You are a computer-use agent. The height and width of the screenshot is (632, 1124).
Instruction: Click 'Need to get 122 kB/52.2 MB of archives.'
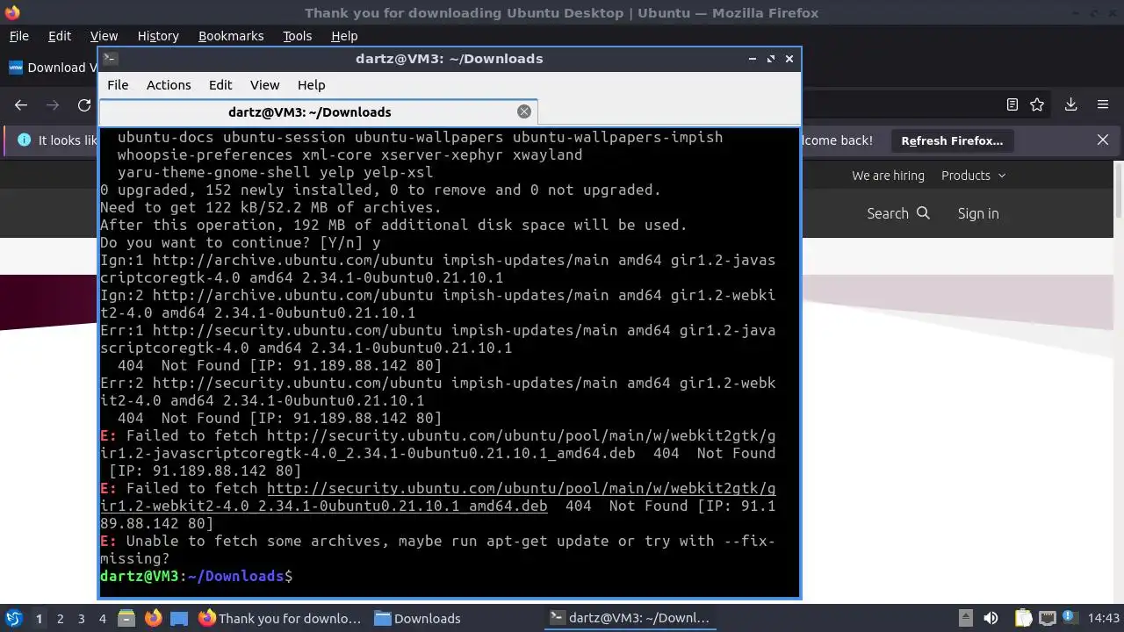tap(271, 207)
